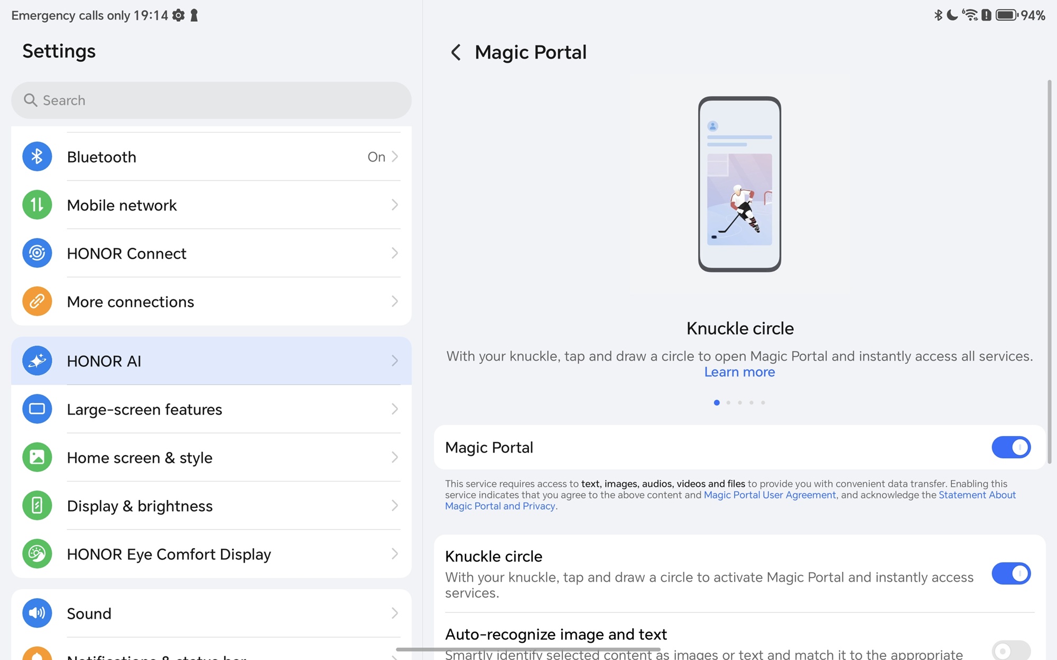Select the More connections link icon
This screenshot has height=660, width=1057.
click(x=37, y=301)
